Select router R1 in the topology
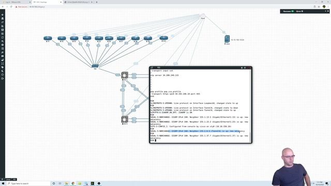 (x=48, y=38)
